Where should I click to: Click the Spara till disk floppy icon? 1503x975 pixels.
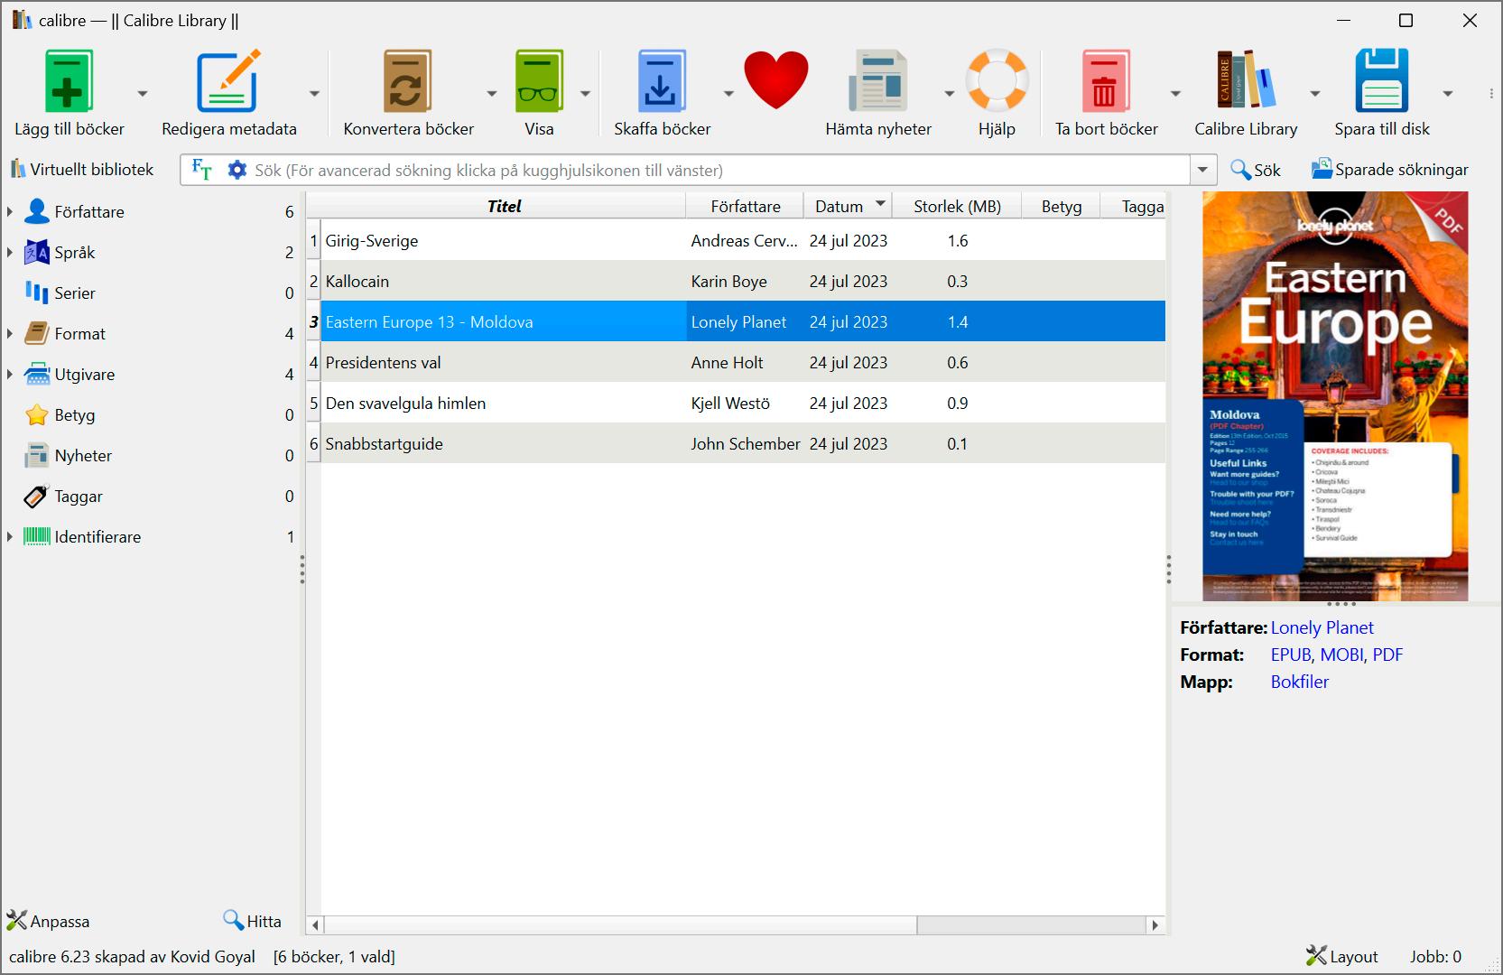1382,81
